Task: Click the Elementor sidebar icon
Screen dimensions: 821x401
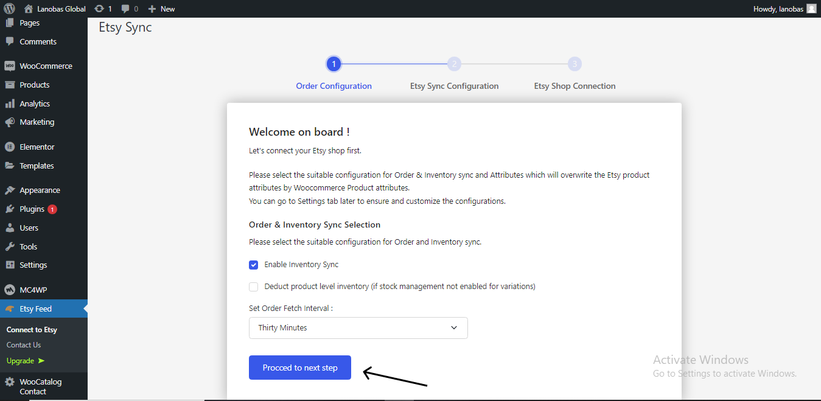Action: (x=10, y=147)
